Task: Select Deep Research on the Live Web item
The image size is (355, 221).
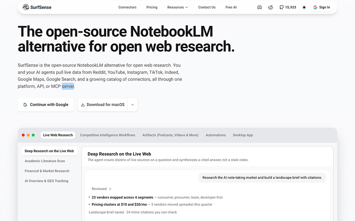Action: [50, 151]
